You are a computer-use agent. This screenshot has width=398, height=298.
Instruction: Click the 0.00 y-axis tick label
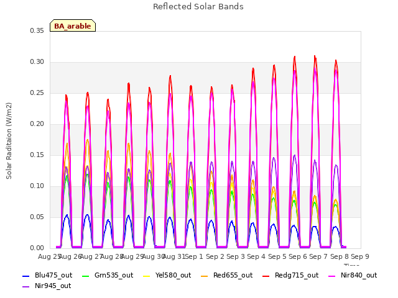click(x=37, y=248)
